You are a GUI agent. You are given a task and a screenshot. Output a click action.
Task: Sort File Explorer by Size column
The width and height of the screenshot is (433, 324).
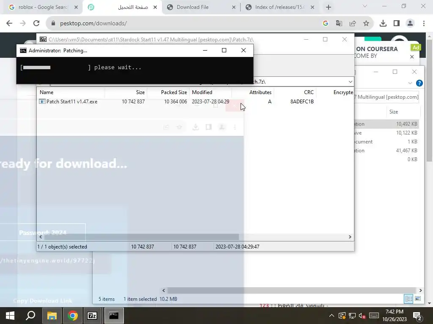(x=394, y=111)
